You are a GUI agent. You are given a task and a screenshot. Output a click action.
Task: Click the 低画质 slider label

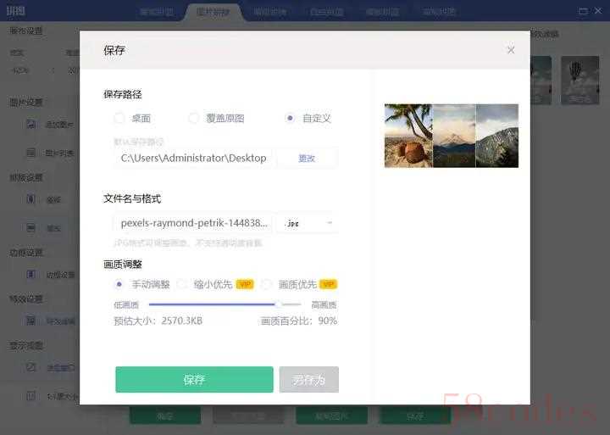point(126,304)
